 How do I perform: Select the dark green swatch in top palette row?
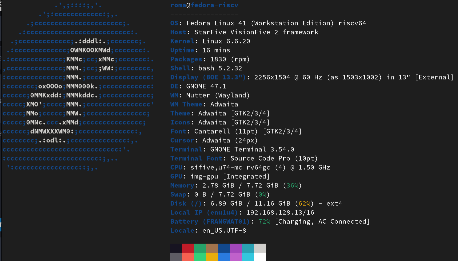[200, 248]
